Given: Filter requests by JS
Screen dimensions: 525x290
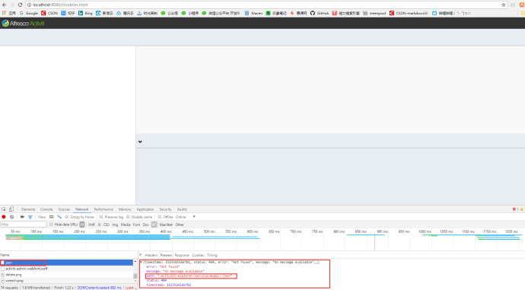Looking at the screenshot, I should point(99,225).
